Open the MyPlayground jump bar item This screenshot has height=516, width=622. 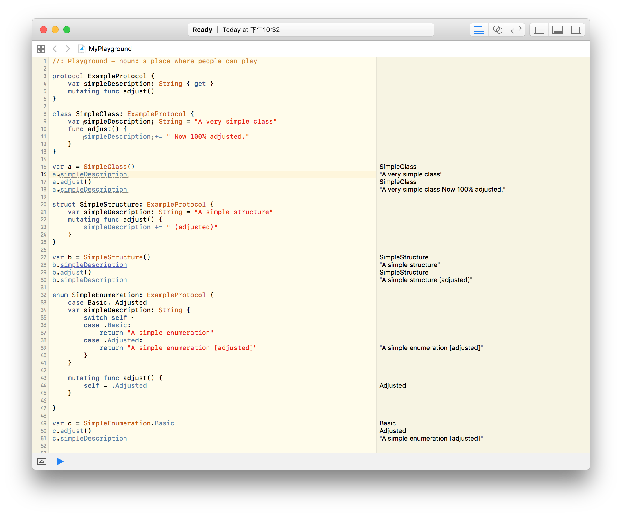[x=110, y=49]
